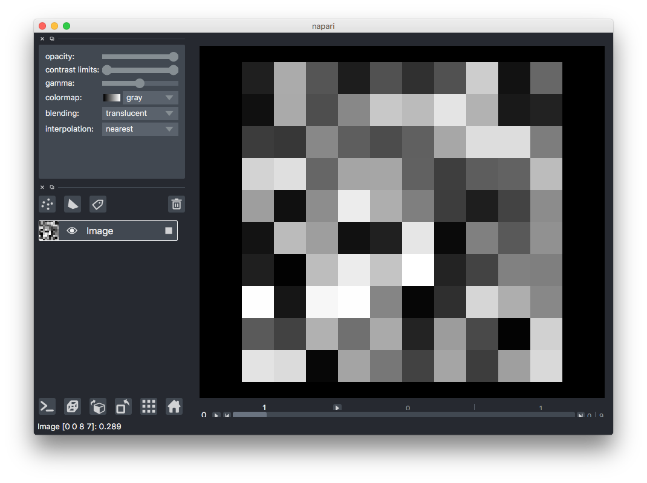This screenshot has height=483, width=647.
Task: Click the Image layer thumbnail
Action: [x=49, y=231]
